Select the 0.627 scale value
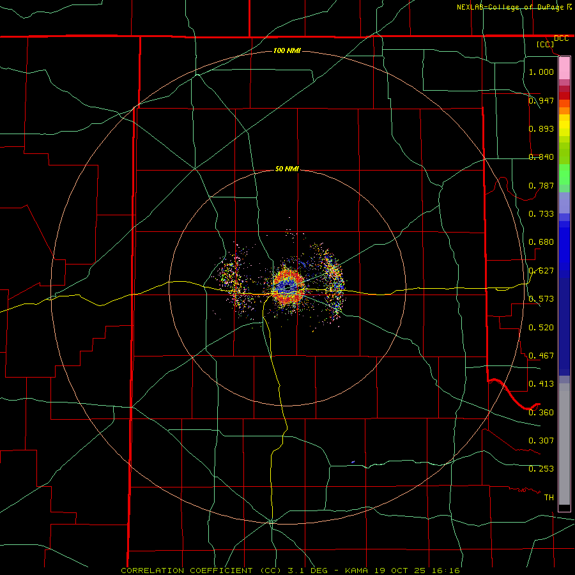This screenshot has width=575, height=575. pyautogui.click(x=541, y=271)
